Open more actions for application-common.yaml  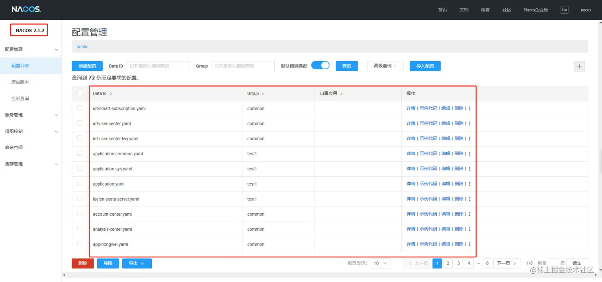(470, 154)
